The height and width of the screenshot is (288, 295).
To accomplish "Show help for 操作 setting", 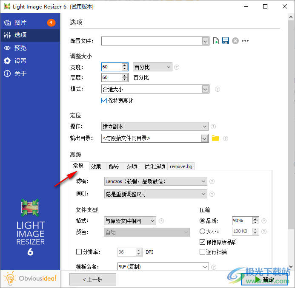I will pyautogui.click(x=213, y=127).
